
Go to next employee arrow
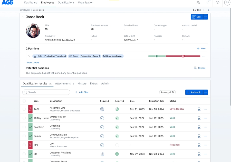tap(208, 10)
